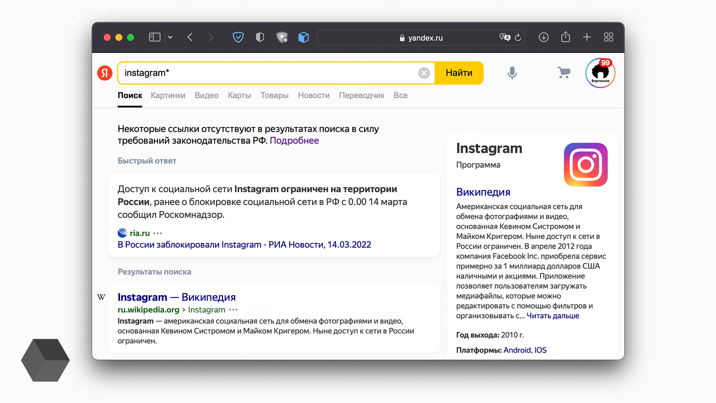The image size is (716, 403).
Task: Open the half-shaded privacy shield icon
Action: point(260,37)
